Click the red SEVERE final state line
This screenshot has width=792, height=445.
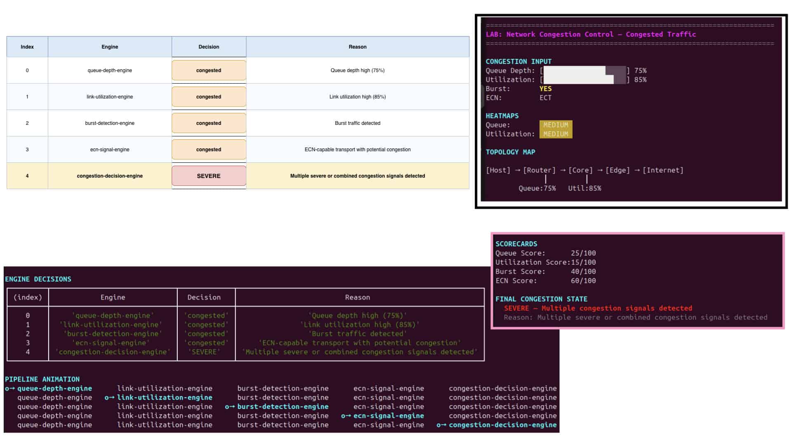(x=598, y=308)
